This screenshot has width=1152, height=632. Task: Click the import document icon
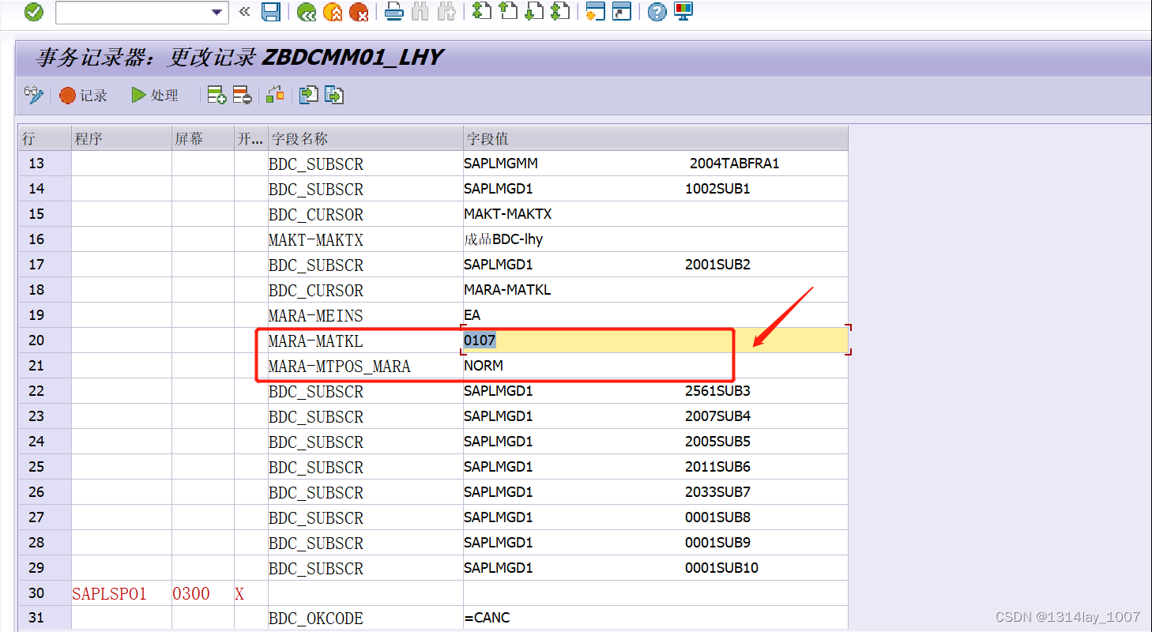coord(308,95)
